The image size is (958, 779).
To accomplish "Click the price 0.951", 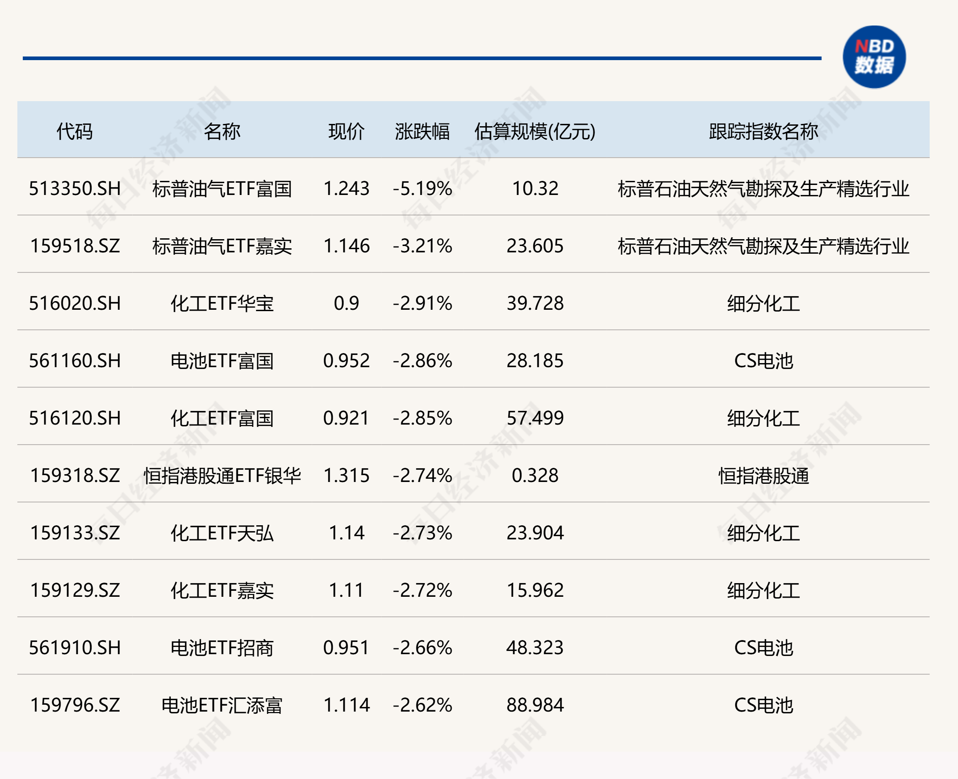I will click(x=346, y=648).
